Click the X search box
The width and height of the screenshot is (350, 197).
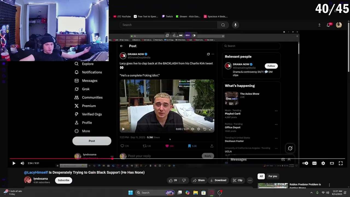click(x=251, y=46)
